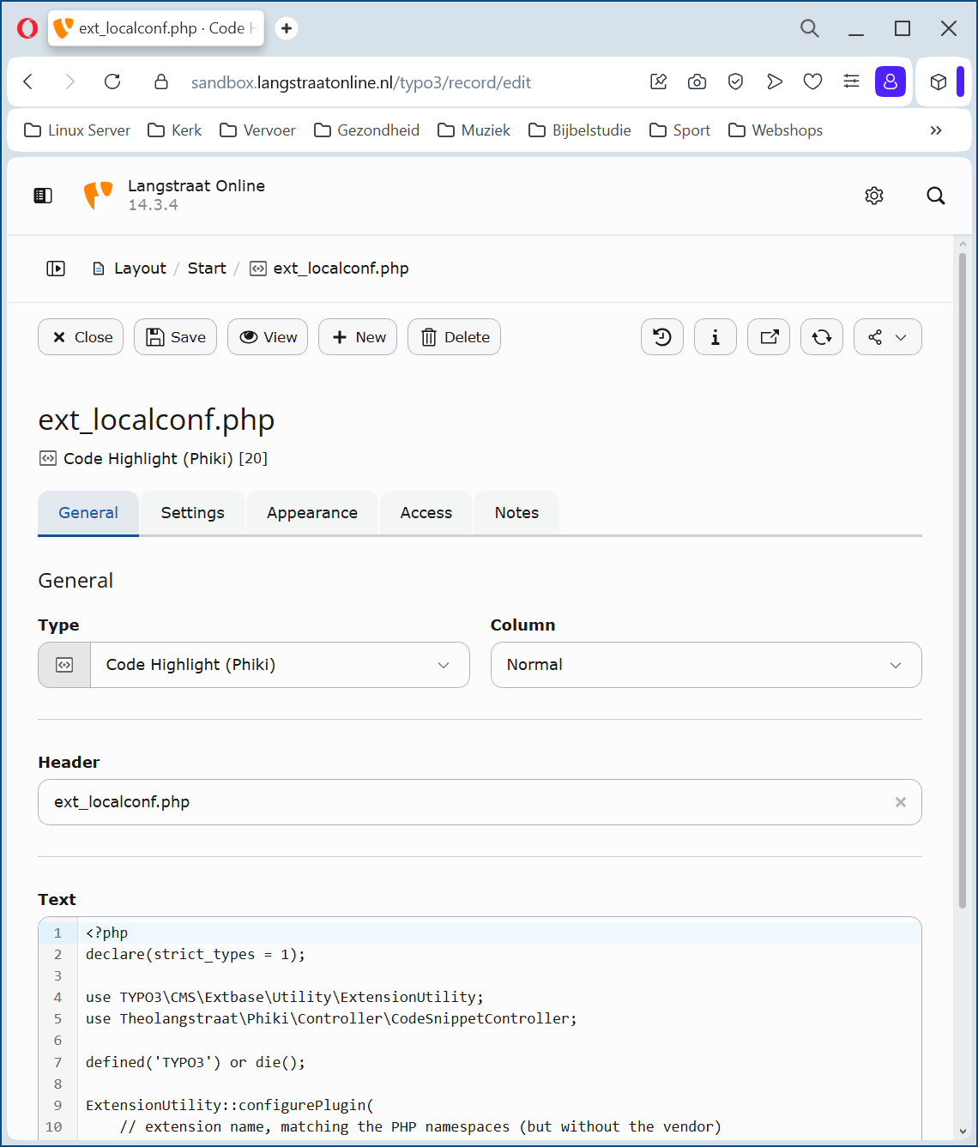This screenshot has height=1147, width=978.
Task: Show record information
Action: (715, 337)
